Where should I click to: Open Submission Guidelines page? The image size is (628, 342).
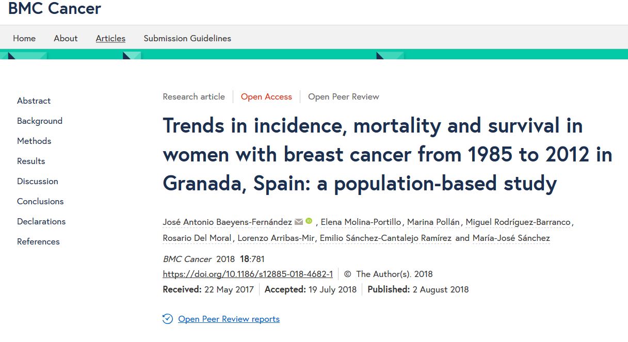[x=187, y=38]
